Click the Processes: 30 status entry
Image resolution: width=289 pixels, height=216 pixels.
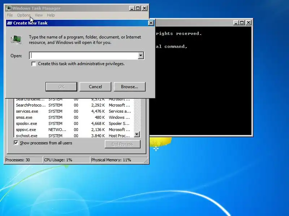pos(23,160)
